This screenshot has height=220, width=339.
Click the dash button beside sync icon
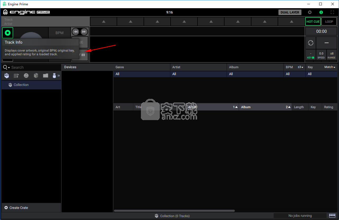327,43
